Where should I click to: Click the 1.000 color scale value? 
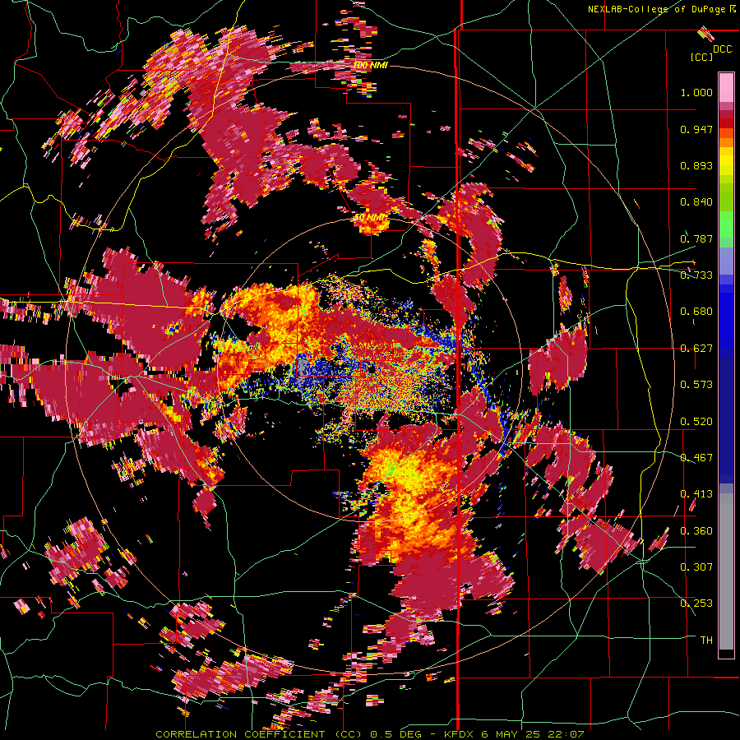[x=696, y=92]
